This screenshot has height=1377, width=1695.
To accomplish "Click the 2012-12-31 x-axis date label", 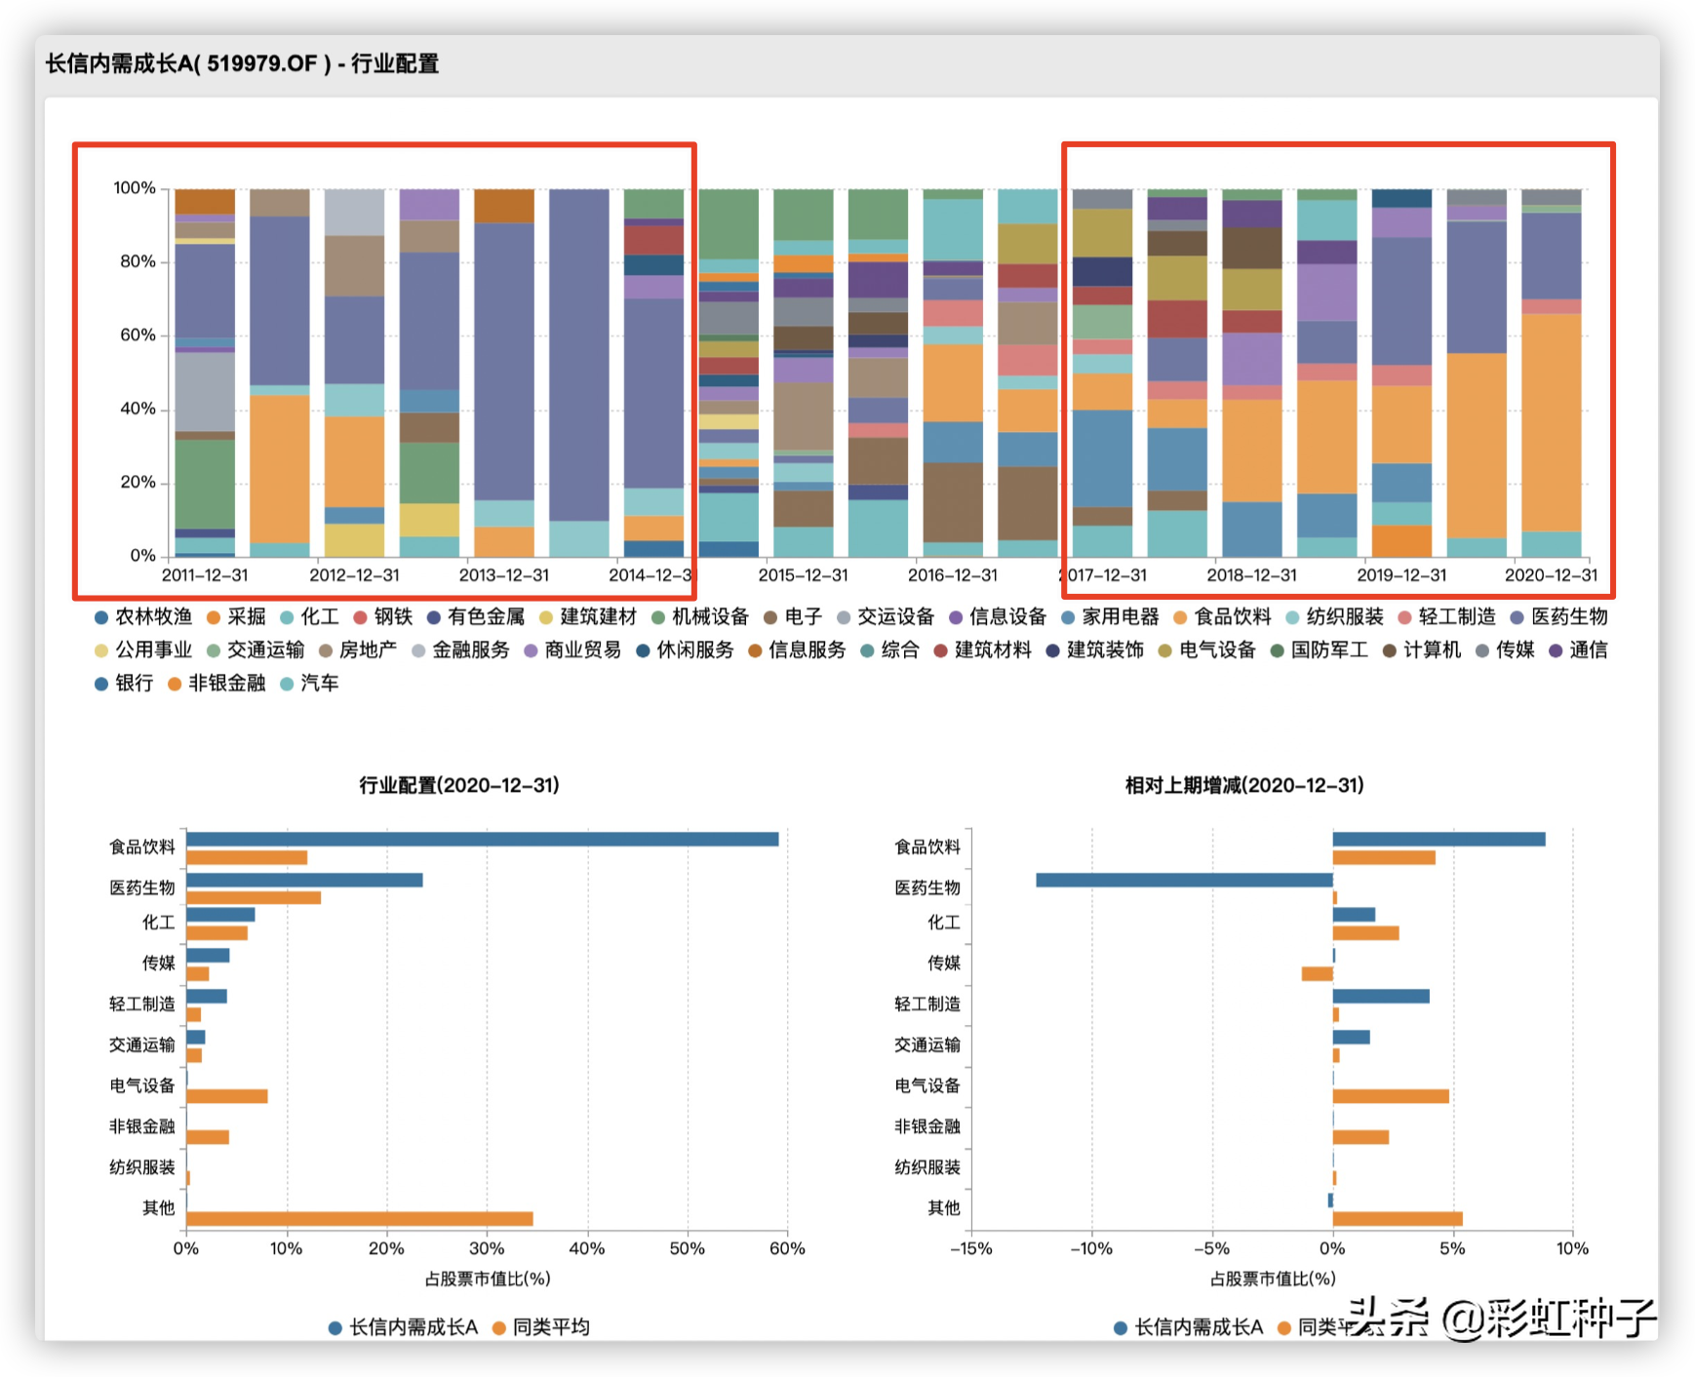I will tap(355, 575).
